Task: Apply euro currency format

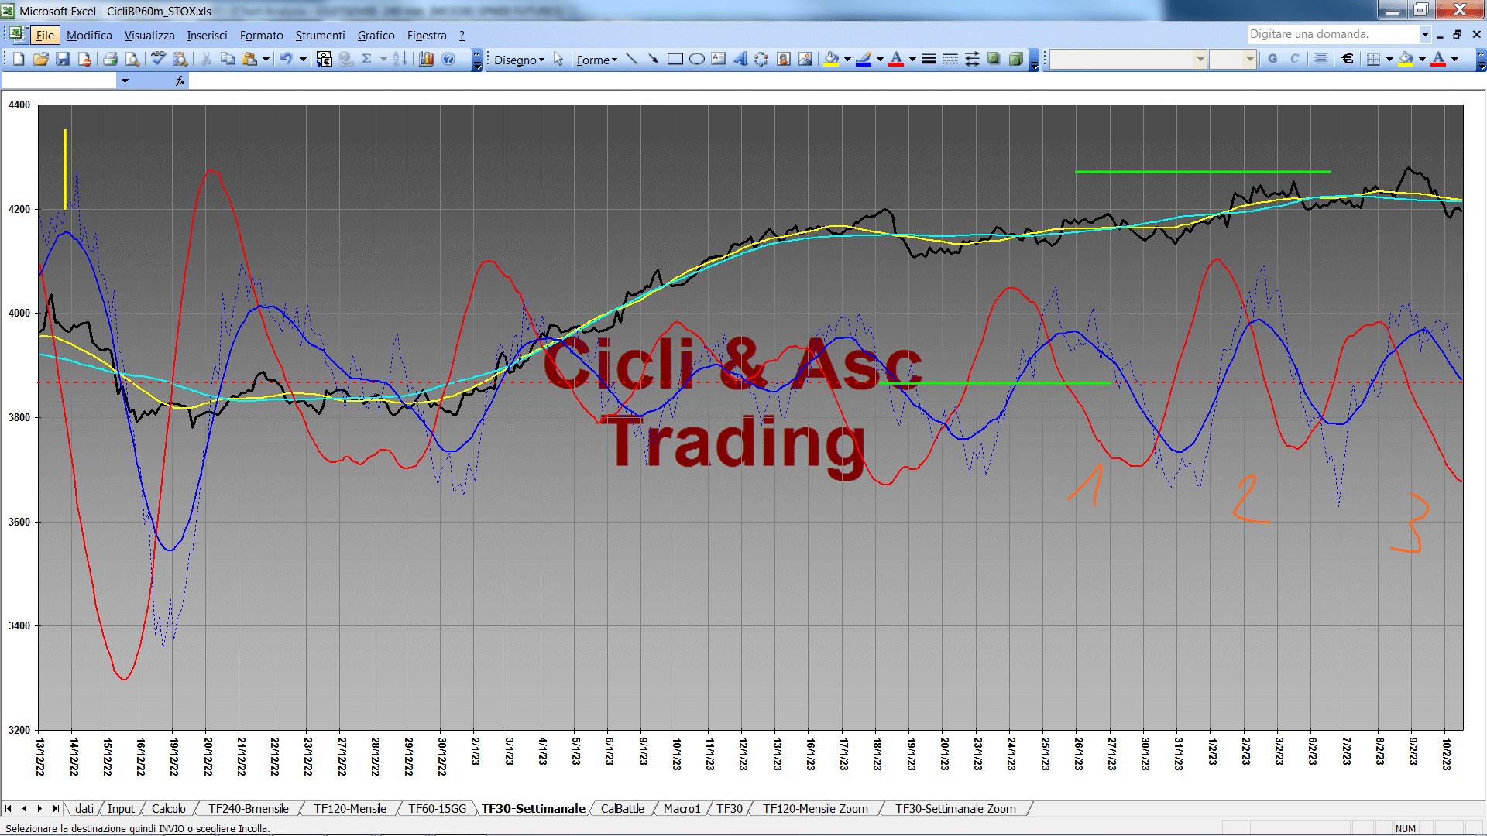Action: click(1348, 59)
